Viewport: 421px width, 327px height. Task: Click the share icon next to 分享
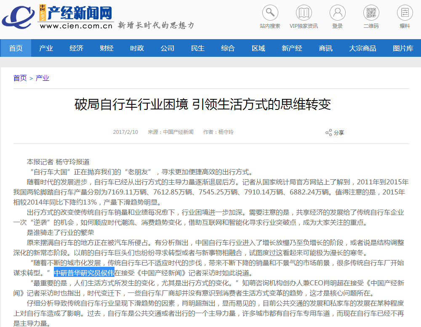(329, 132)
